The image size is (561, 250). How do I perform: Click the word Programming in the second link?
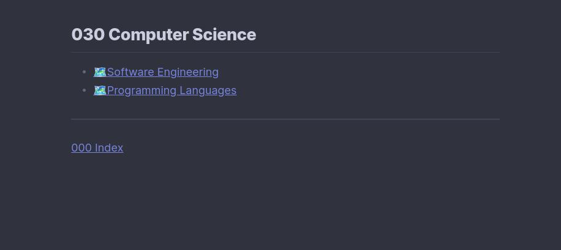(x=141, y=90)
